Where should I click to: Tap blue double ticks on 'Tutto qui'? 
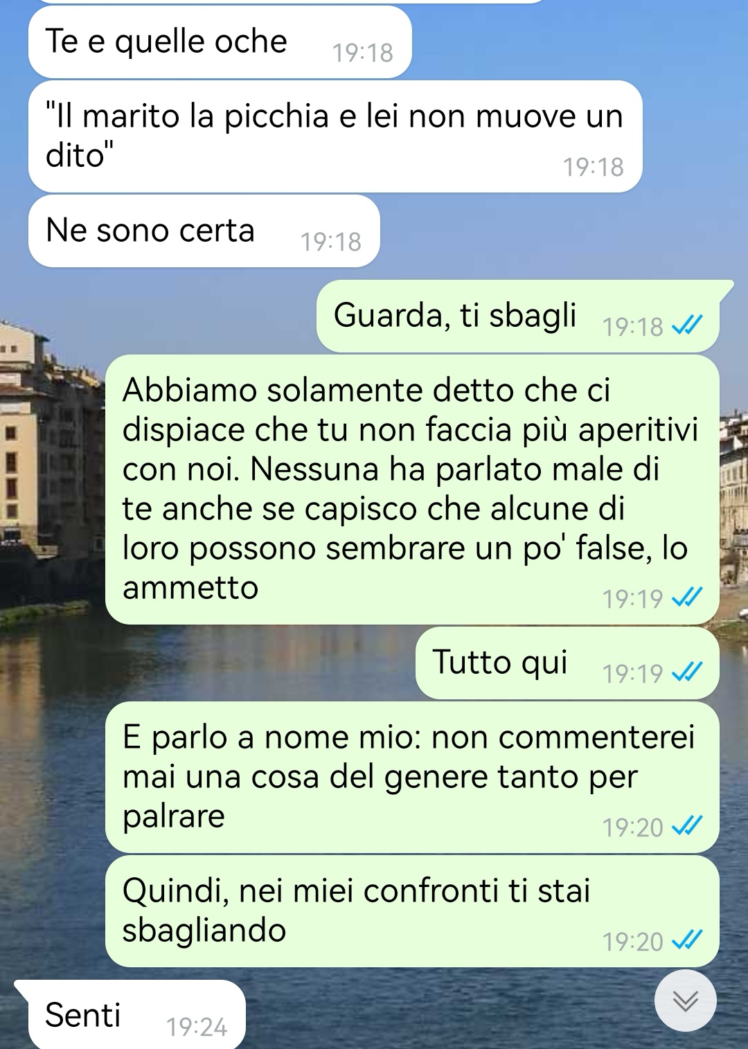point(688,671)
